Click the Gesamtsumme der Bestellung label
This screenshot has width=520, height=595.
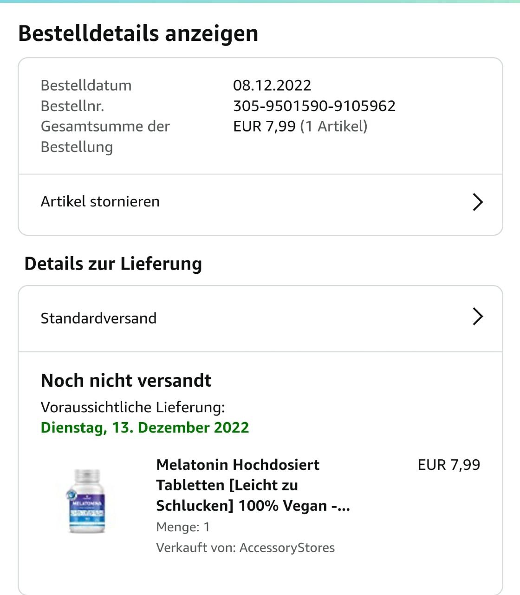click(105, 136)
